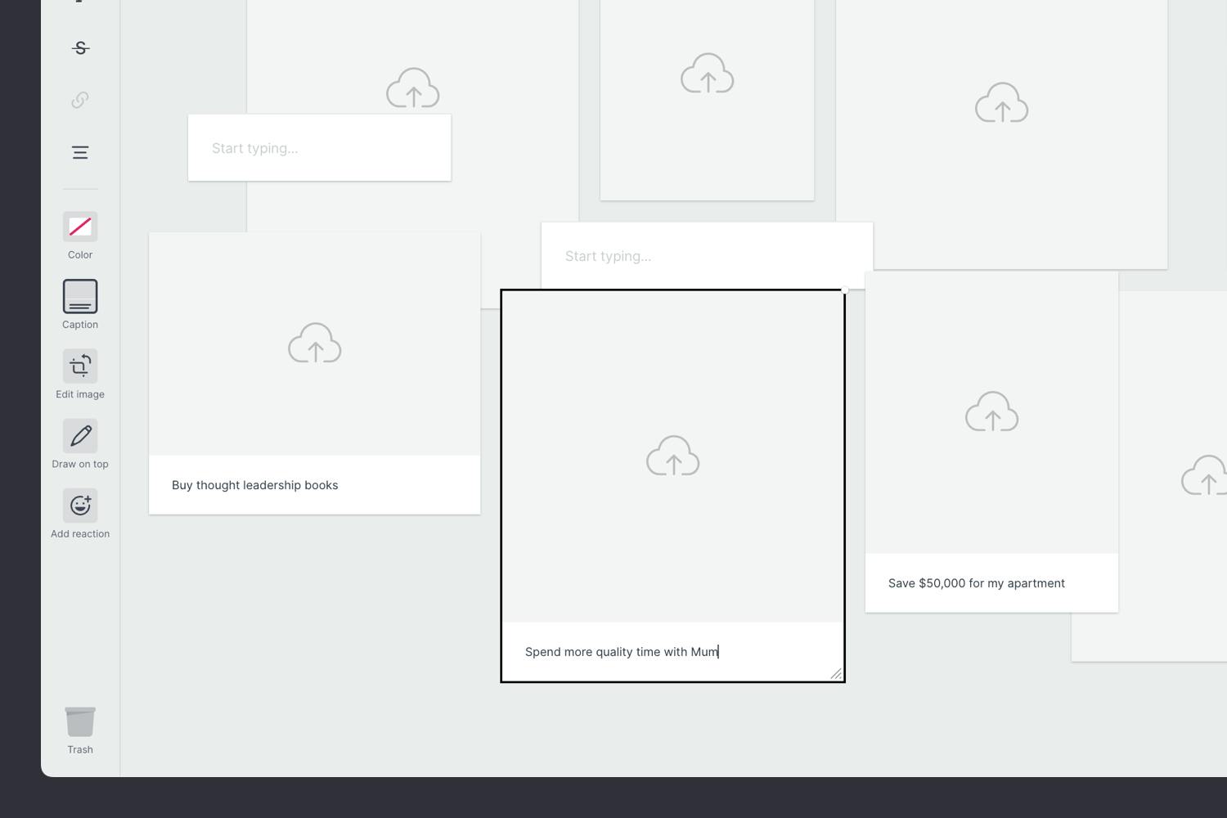This screenshot has width=1227, height=818.
Task: Toggle the Caption option
Action: coord(80,296)
